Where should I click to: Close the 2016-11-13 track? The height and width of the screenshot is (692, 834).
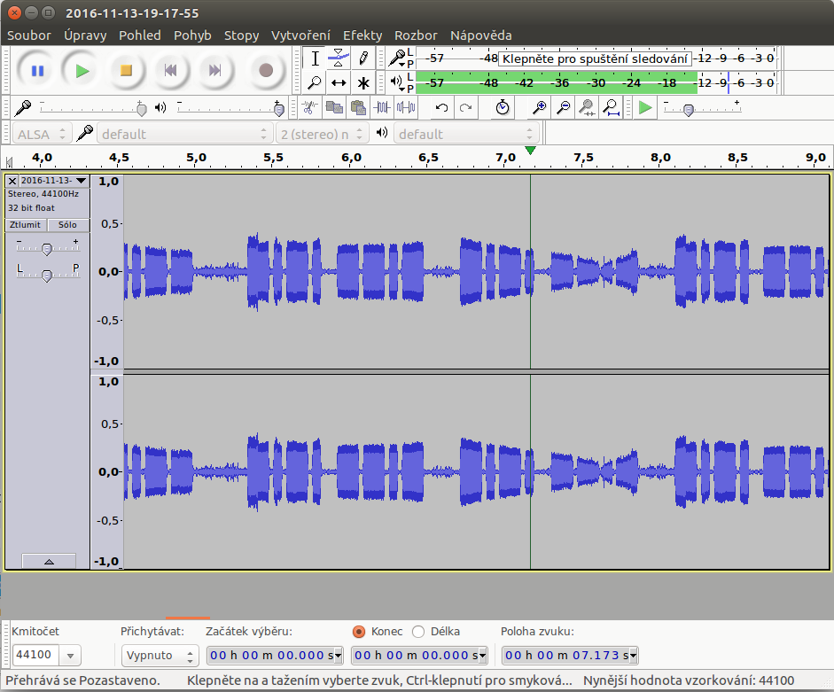[x=12, y=181]
